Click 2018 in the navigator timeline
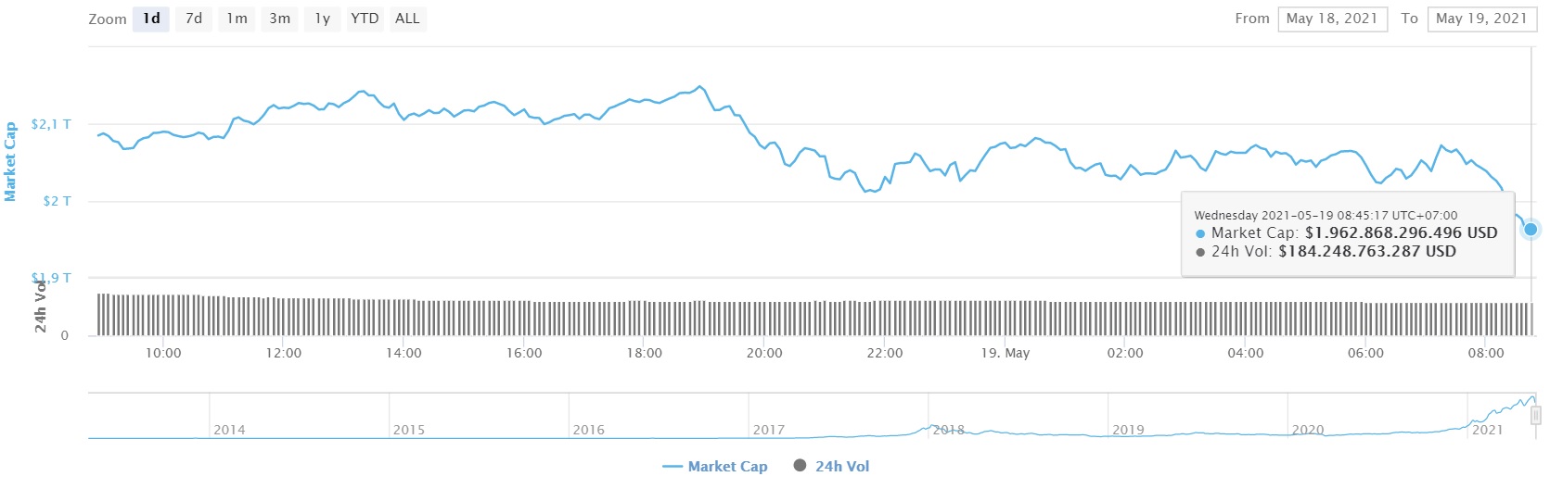 (948, 430)
